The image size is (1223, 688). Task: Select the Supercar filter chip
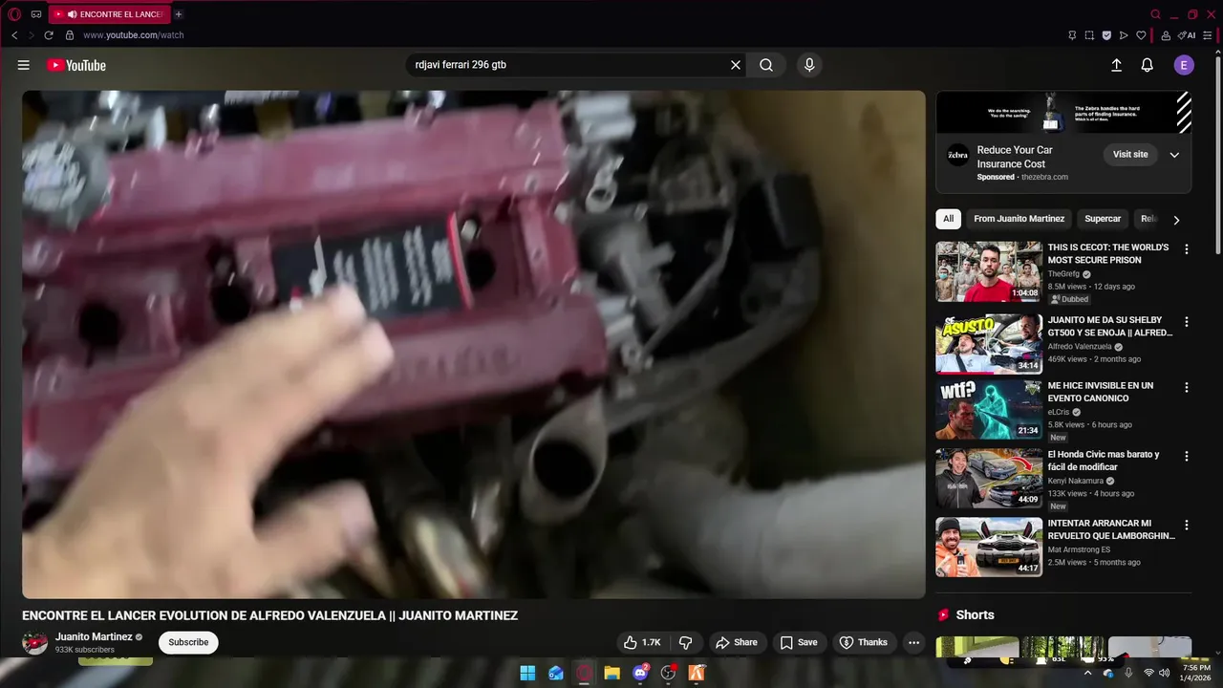pyautogui.click(x=1103, y=219)
